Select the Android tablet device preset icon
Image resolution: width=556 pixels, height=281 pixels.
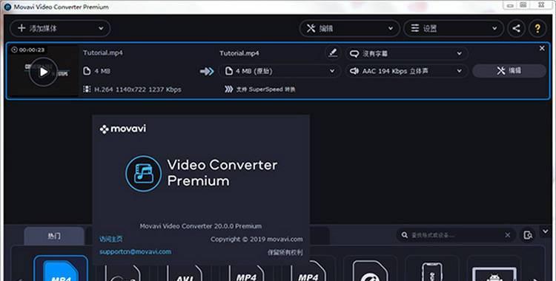click(x=494, y=273)
